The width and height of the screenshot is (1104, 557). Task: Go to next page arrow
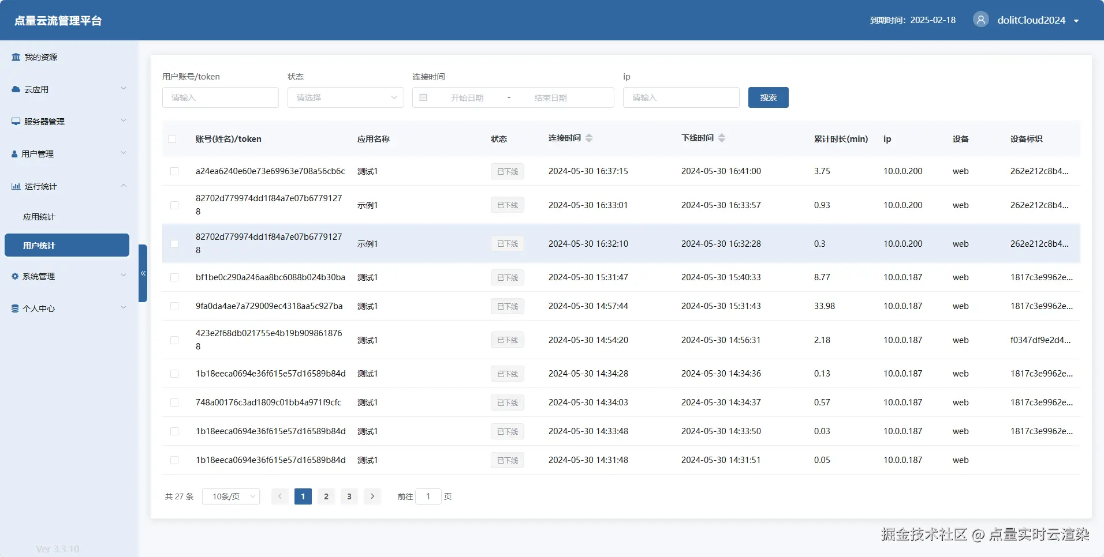[372, 496]
